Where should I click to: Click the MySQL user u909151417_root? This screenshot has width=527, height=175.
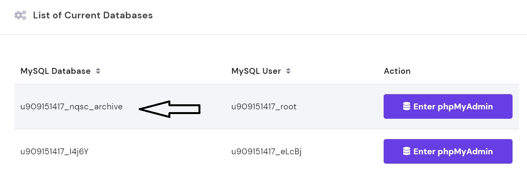264,107
